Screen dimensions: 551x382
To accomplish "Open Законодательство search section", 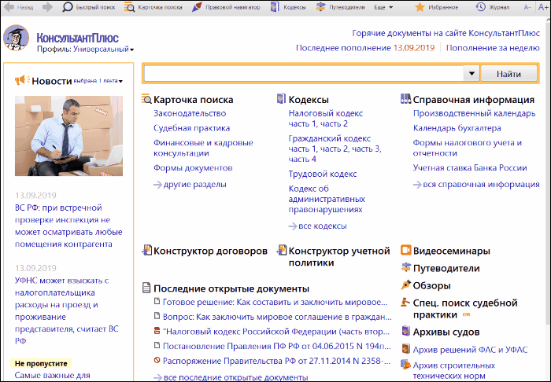I will pyautogui.click(x=190, y=113).
